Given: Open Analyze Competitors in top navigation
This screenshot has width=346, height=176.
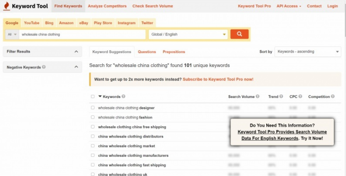Looking at the screenshot, I should coord(107,6).
